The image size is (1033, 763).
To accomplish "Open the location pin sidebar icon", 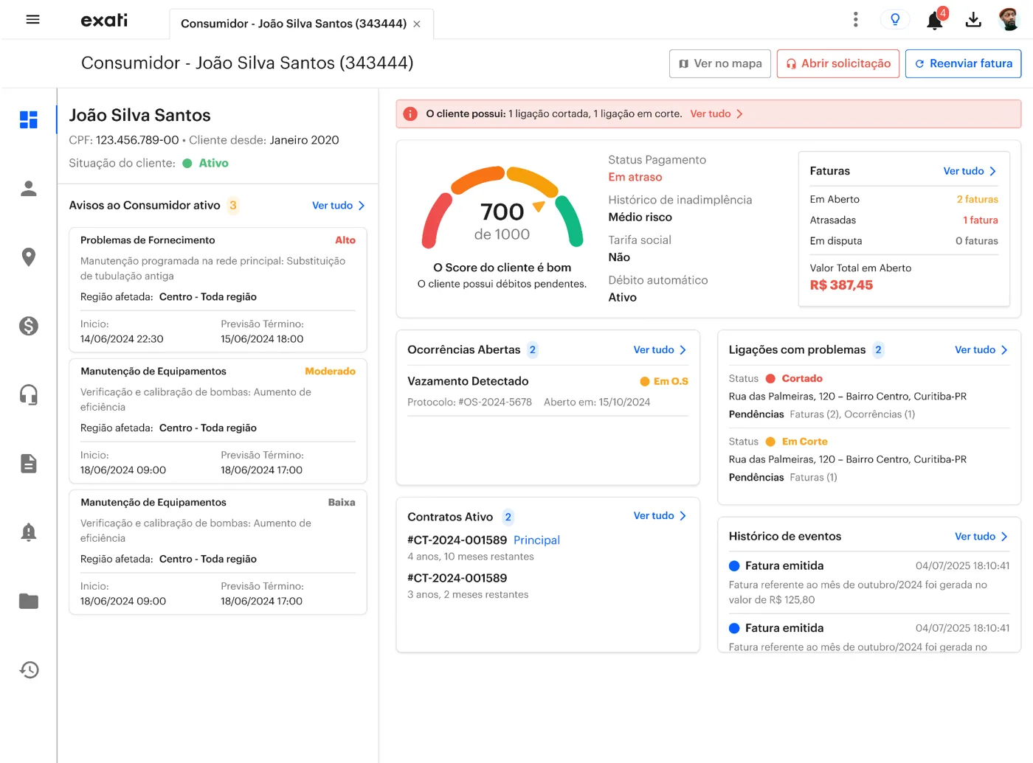I will point(29,257).
